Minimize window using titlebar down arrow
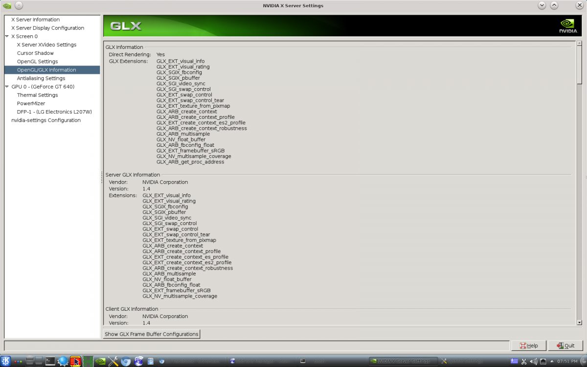This screenshot has width=587, height=367. [x=542, y=5]
